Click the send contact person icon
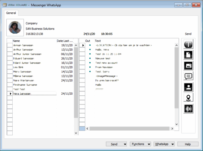The height and width of the screenshot is (151, 203). [188, 87]
